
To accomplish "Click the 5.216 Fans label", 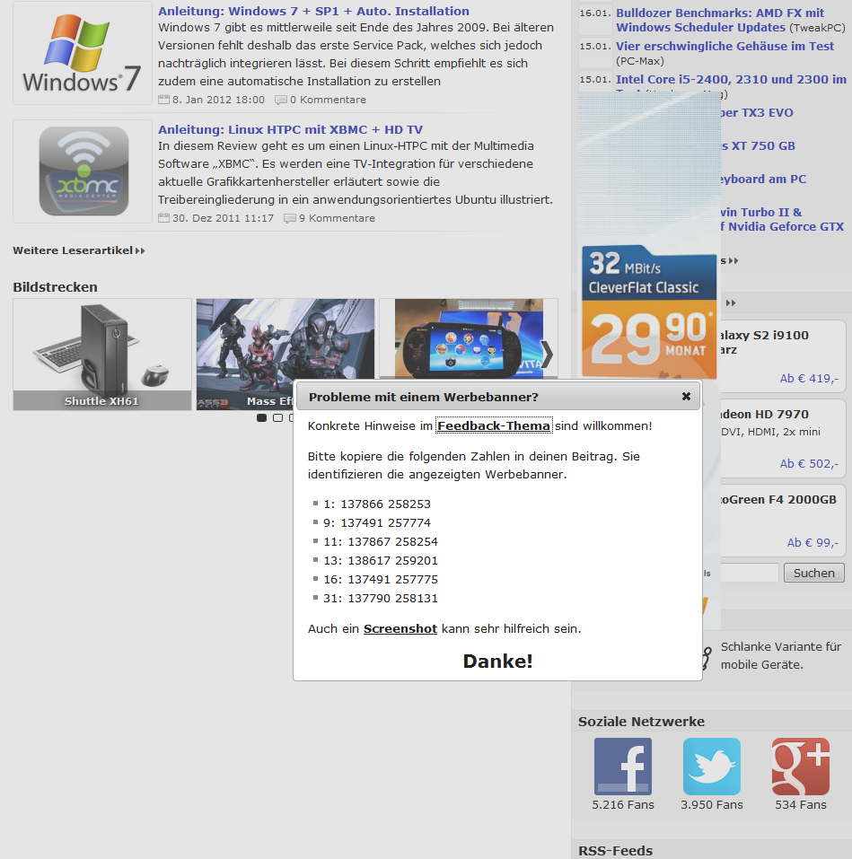I will tap(623, 804).
